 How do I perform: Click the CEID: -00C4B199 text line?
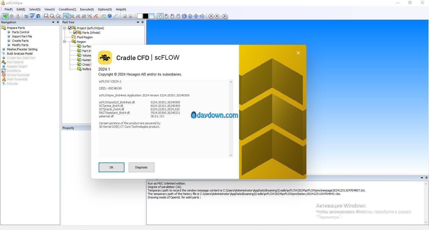click(110, 88)
